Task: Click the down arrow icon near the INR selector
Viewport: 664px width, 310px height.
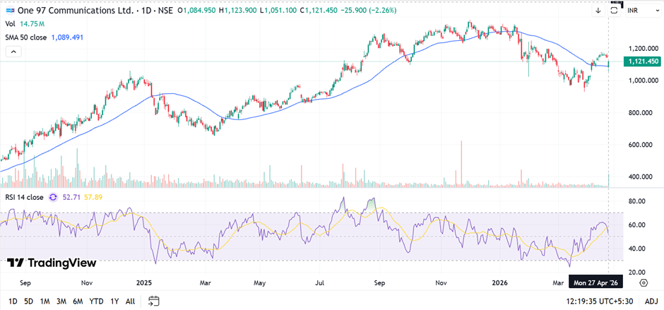Action: pyautogui.click(x=598, y=11)
